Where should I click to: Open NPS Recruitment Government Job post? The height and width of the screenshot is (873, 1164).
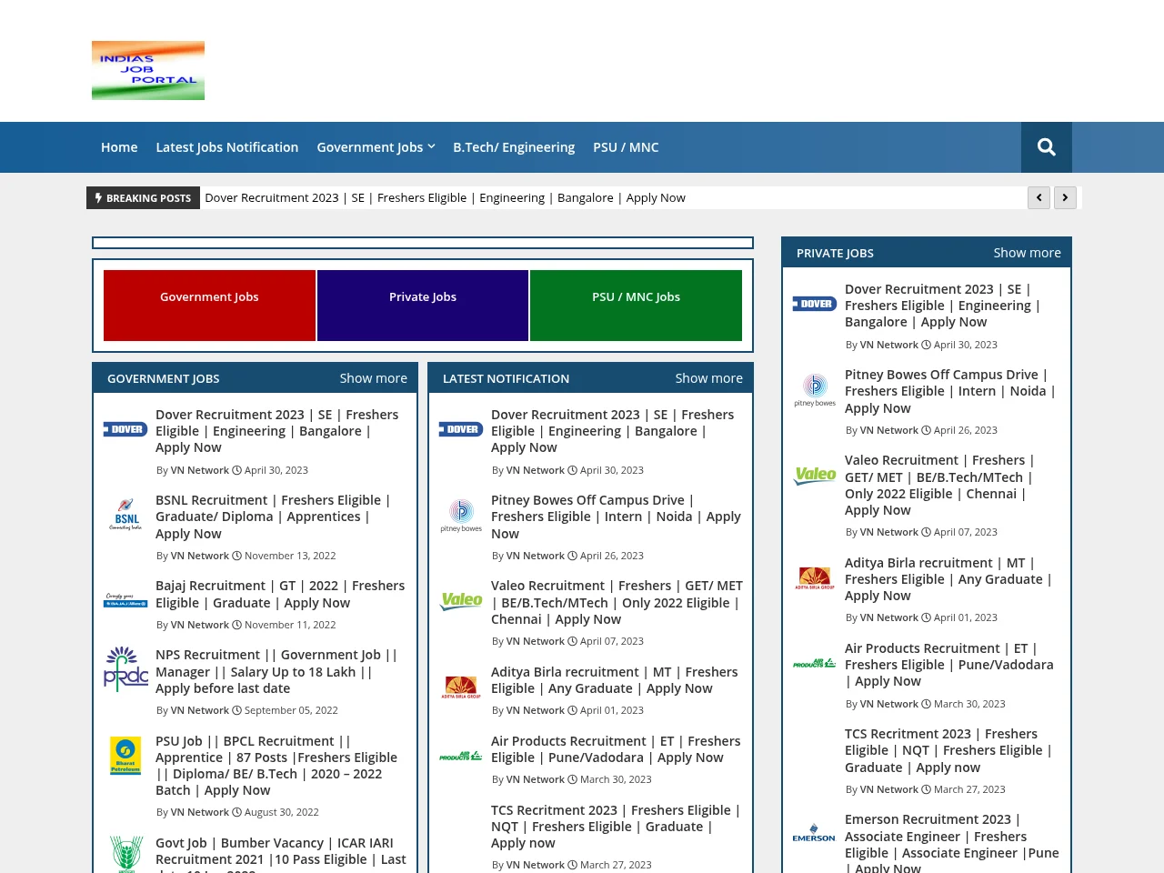276,671
